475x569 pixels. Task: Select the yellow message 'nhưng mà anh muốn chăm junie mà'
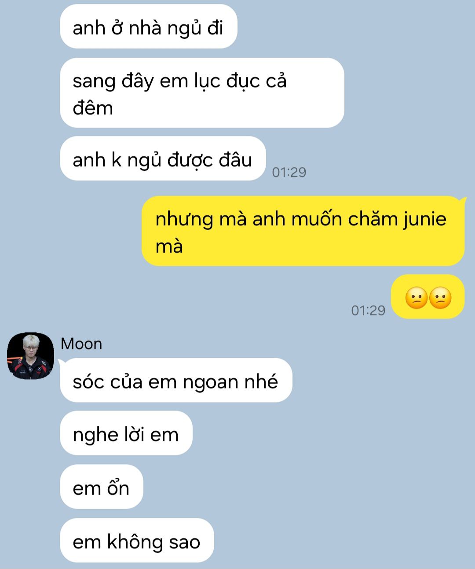tap(303, 231)
